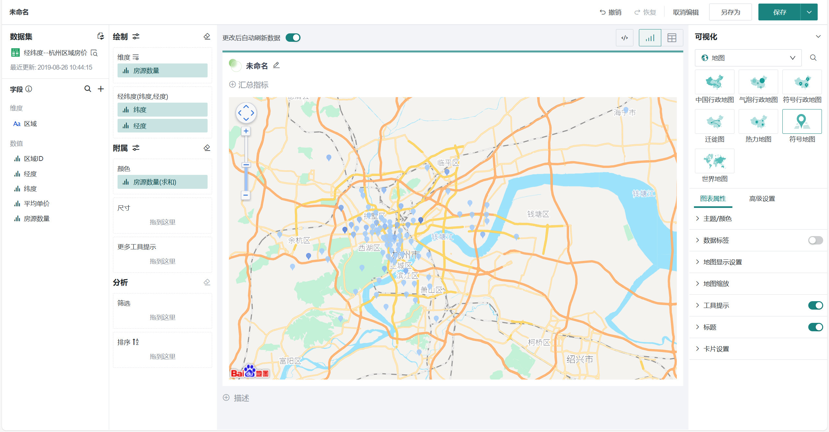The height and width of the screenshot is (432, 829).
Task: Enable the 数据标签 toggle
Action: point(815,240)
